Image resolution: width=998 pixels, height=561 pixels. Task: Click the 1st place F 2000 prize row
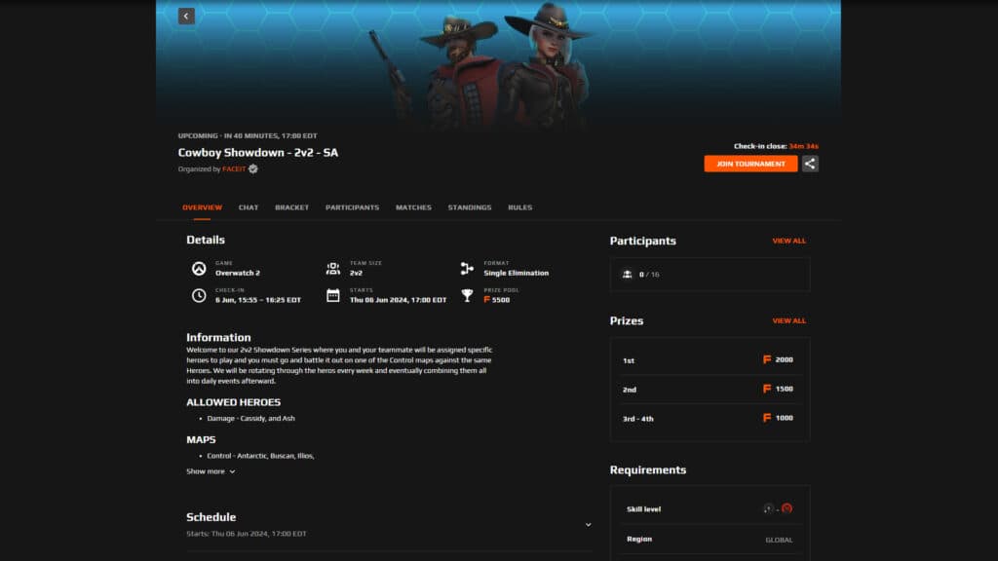(x=709, y=359)
